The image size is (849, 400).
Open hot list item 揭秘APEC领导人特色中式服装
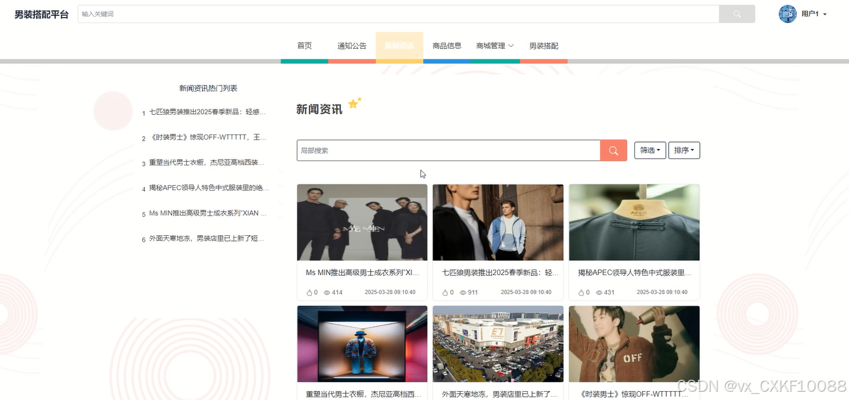click(209, 188)
